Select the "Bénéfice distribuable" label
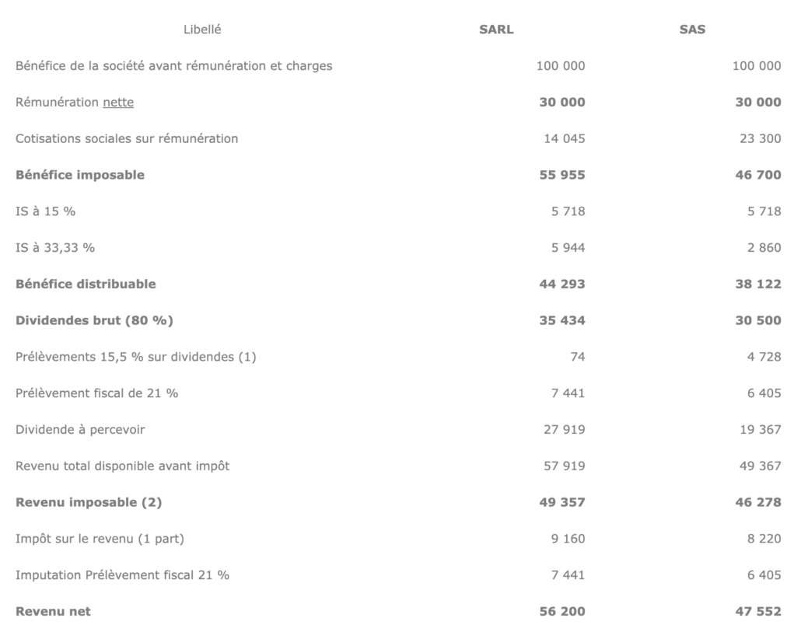The width and height of the screenshot is (801, 632). click(86, 285)
